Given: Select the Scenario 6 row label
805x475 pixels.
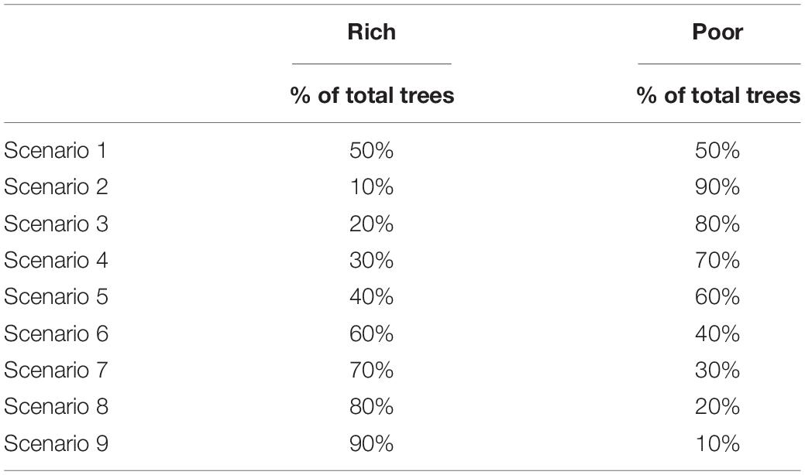Looking at the screenshot, I should pyautogui.click(x=56, y=333).
